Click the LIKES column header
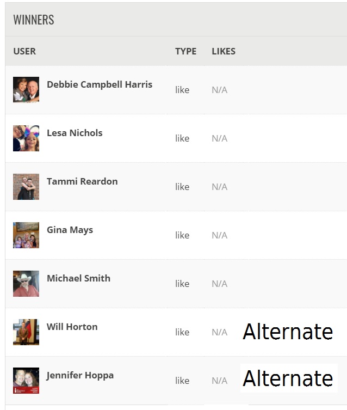The width and height of the screenshot is (347, 410). pos(224,51)
